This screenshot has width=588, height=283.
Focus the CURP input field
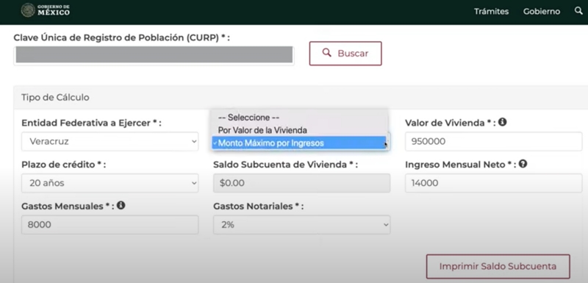(x=154, y=54)
